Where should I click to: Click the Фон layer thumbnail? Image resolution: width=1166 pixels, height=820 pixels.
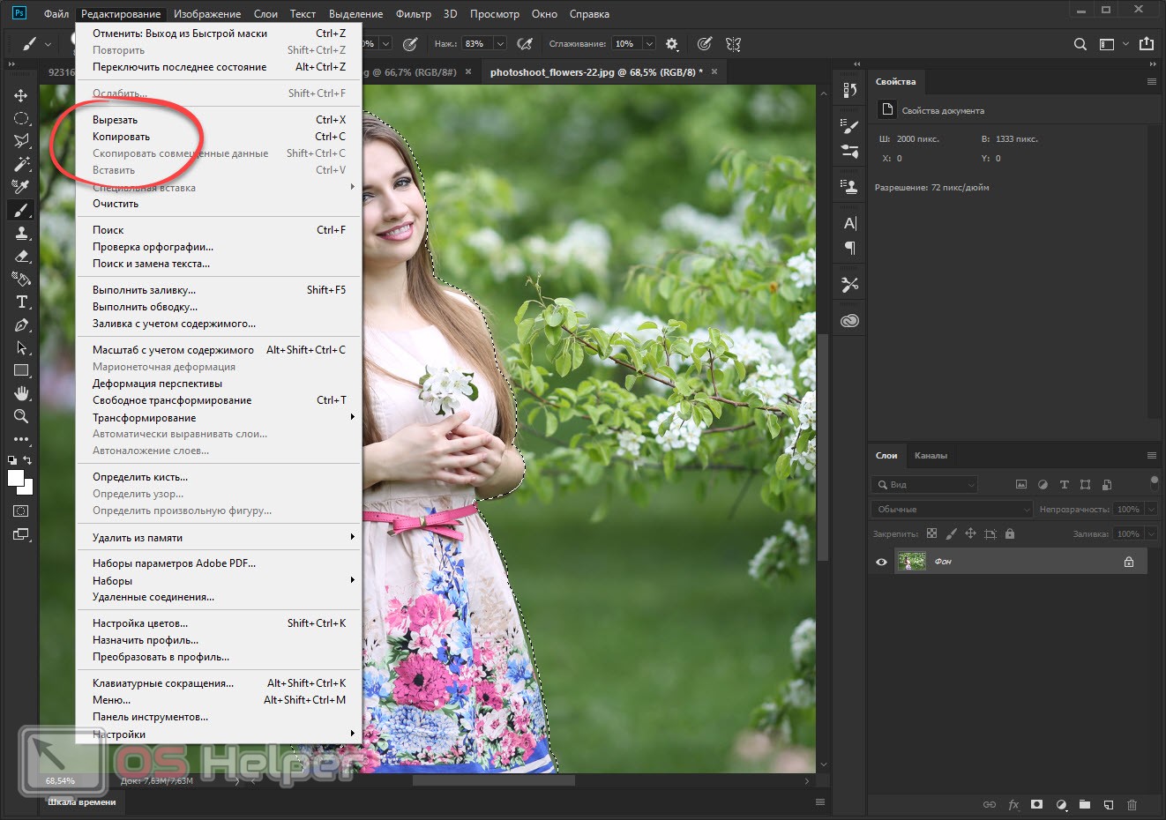coord(911,562)
